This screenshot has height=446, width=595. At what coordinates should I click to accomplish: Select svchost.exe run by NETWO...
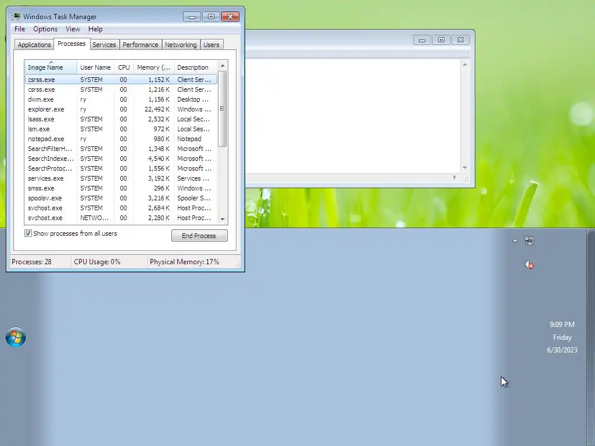(x=121, y=218)
